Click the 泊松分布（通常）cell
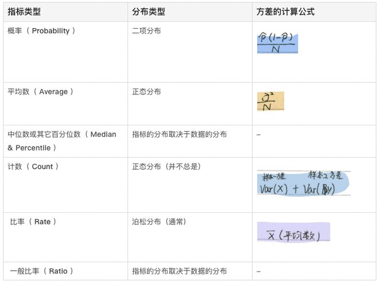 pos(159,222)
